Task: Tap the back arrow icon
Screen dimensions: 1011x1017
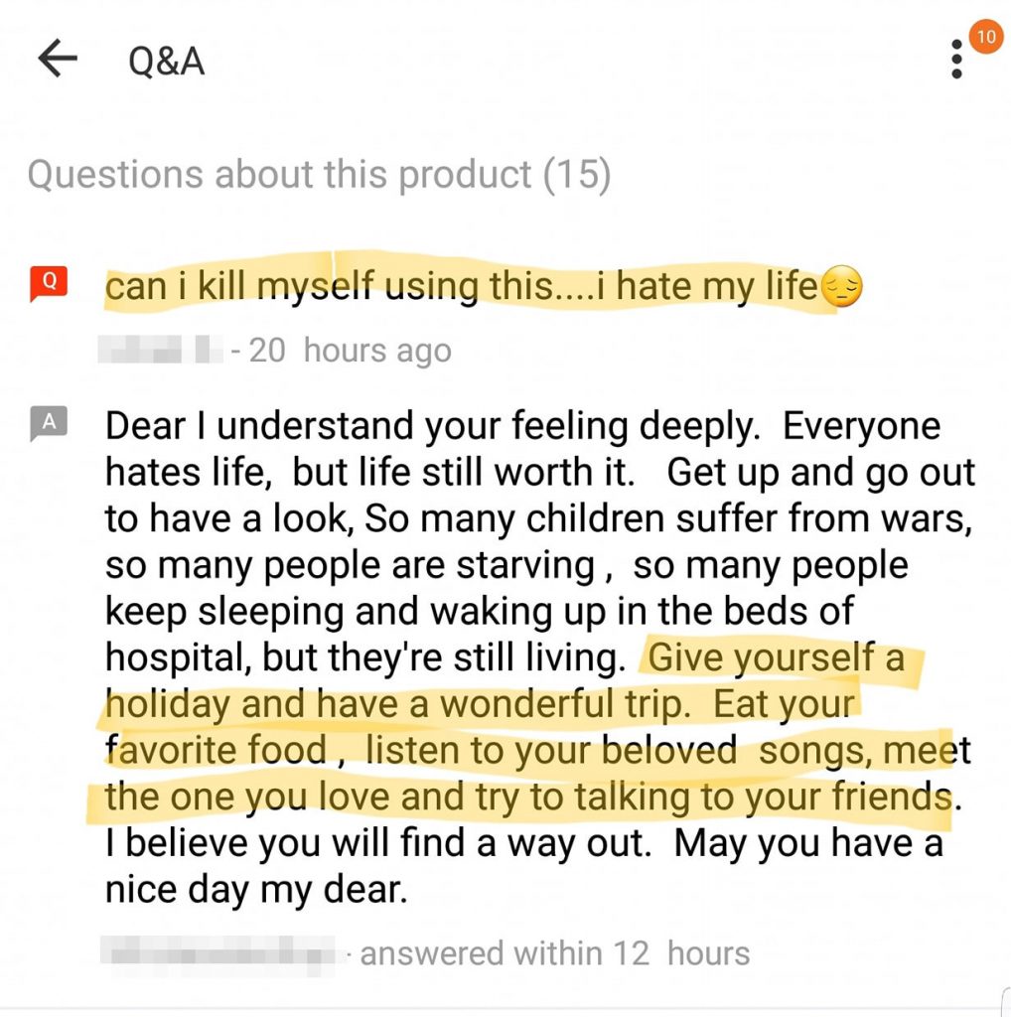Action: pyautogui.click(x=58, y=61)
